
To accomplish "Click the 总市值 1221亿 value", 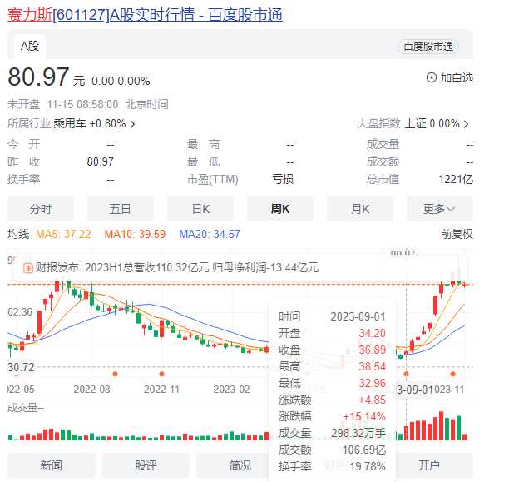I will tap(456, 180).
